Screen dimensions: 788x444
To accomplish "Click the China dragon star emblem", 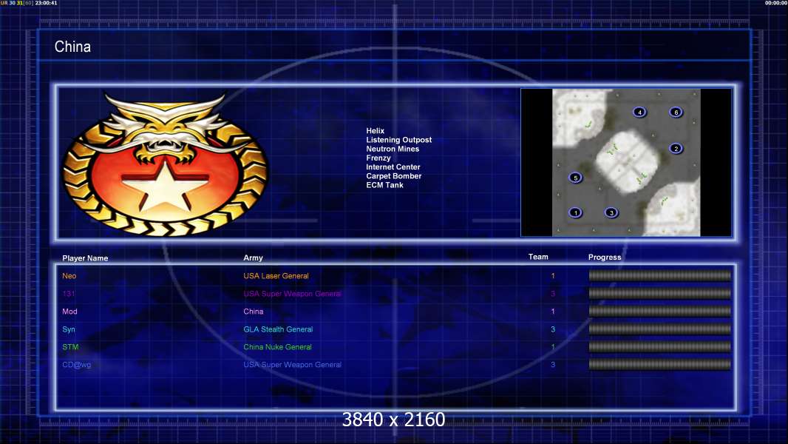I will coord(165,164).
